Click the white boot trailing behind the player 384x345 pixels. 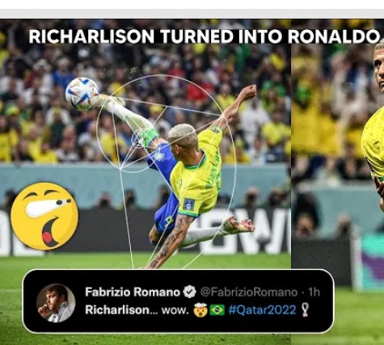pos(237,225)
